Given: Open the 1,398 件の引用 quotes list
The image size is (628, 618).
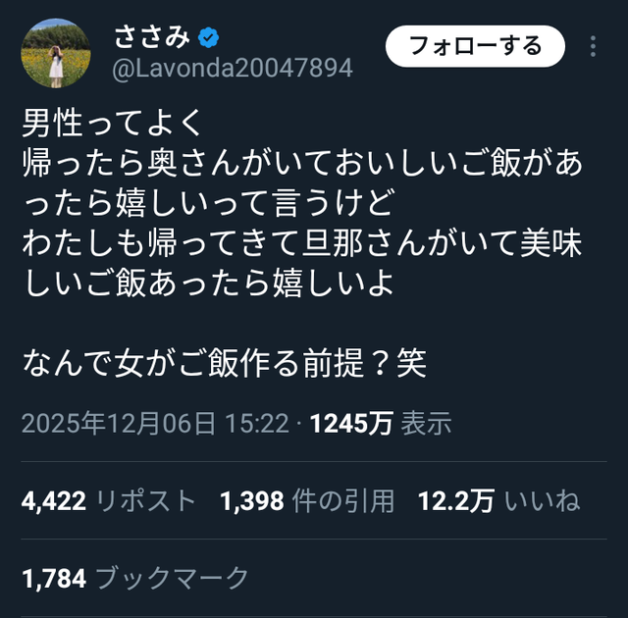Looking at the screenshot, I should pos(307,500).
